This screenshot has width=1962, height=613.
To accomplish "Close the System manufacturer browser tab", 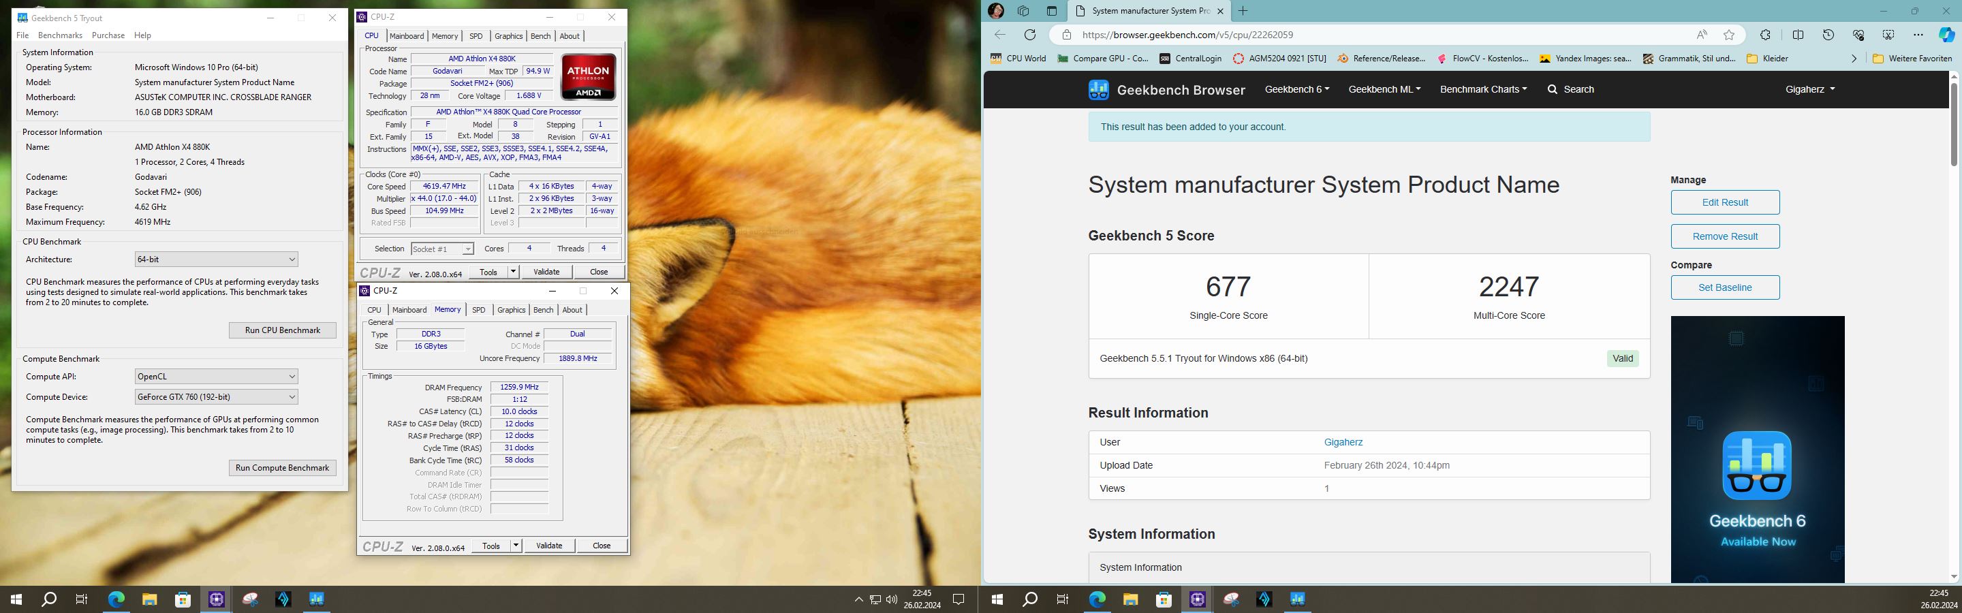I will click(x=1219, y=11).
